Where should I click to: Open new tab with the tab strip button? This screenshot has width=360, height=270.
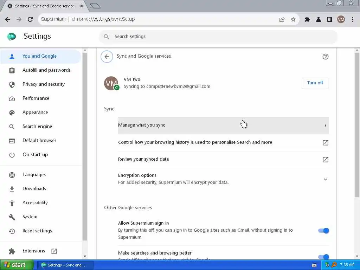(95, 6)
